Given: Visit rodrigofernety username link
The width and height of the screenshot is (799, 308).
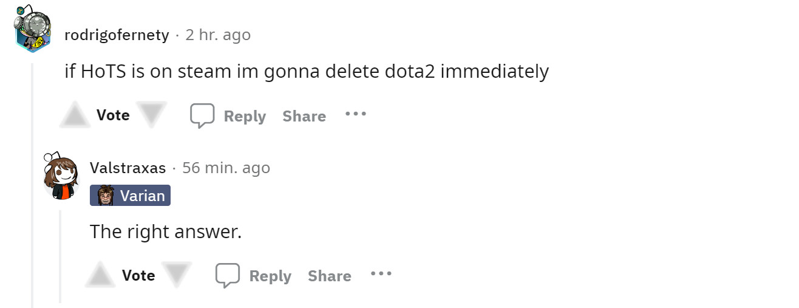Looking at the screenshot, I should click(x=117, y=35).
